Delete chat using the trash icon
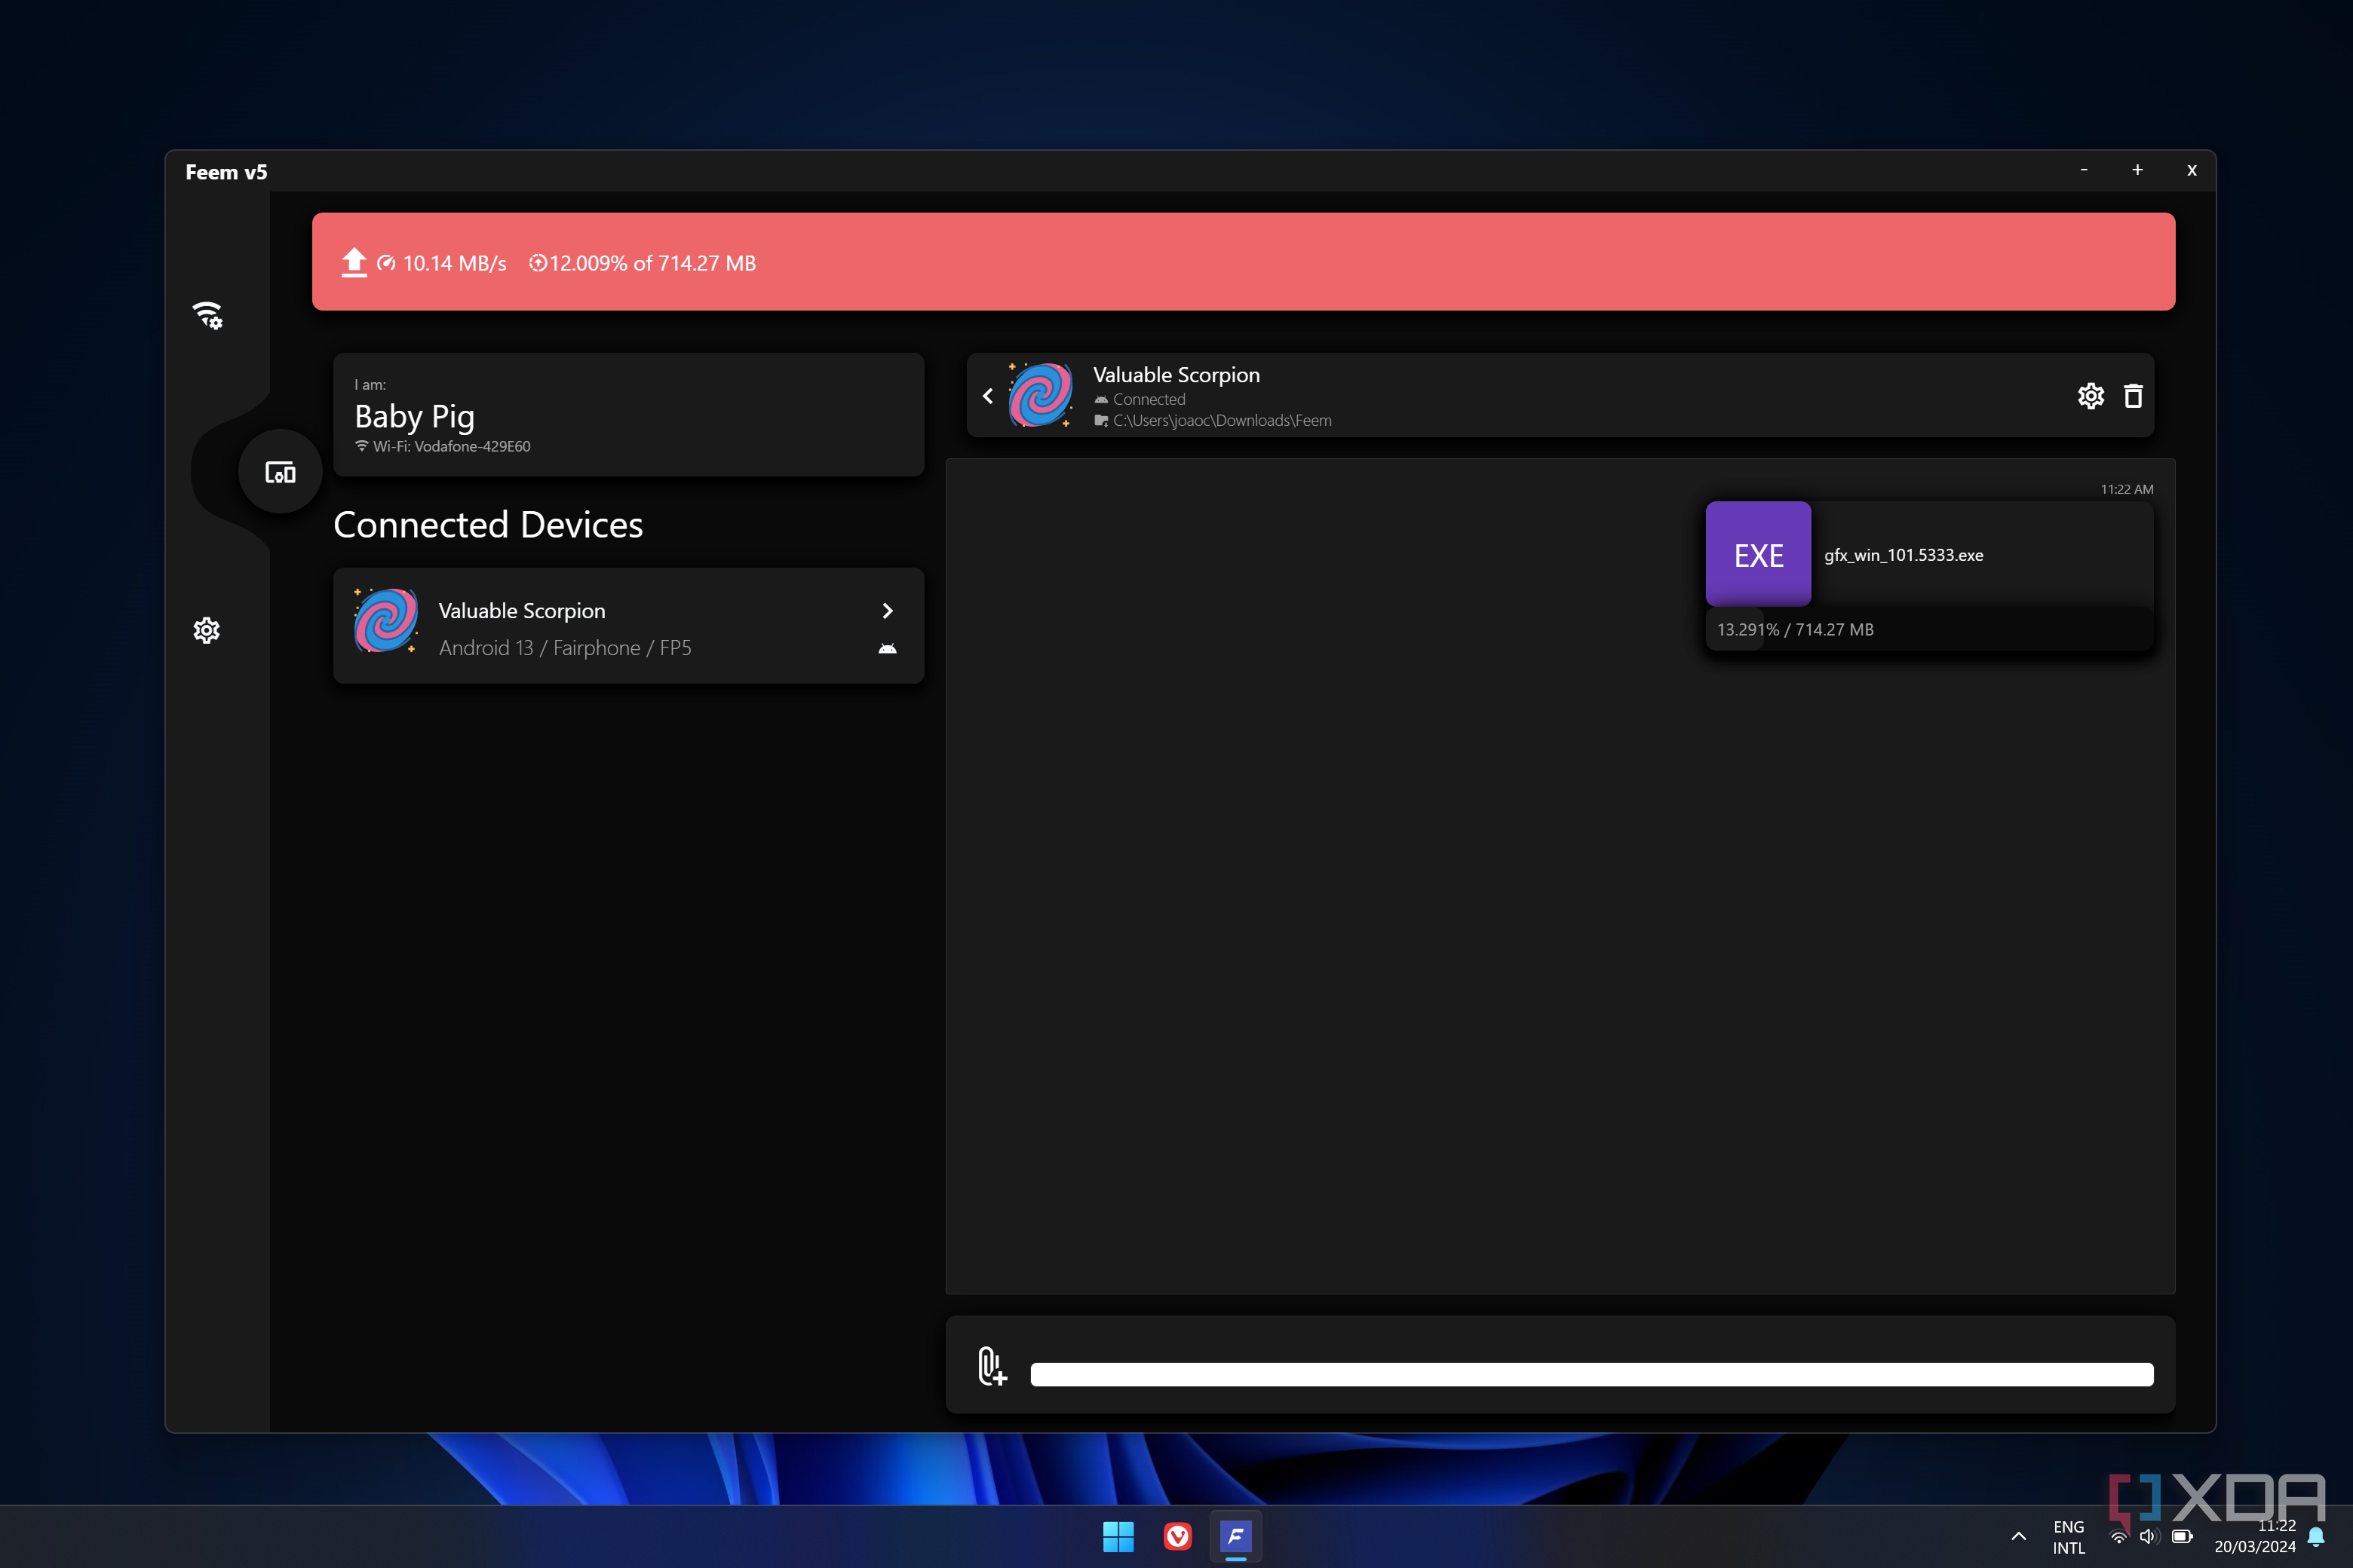Screen dimensions: 2353x1568 click(x=2133, y=396)
